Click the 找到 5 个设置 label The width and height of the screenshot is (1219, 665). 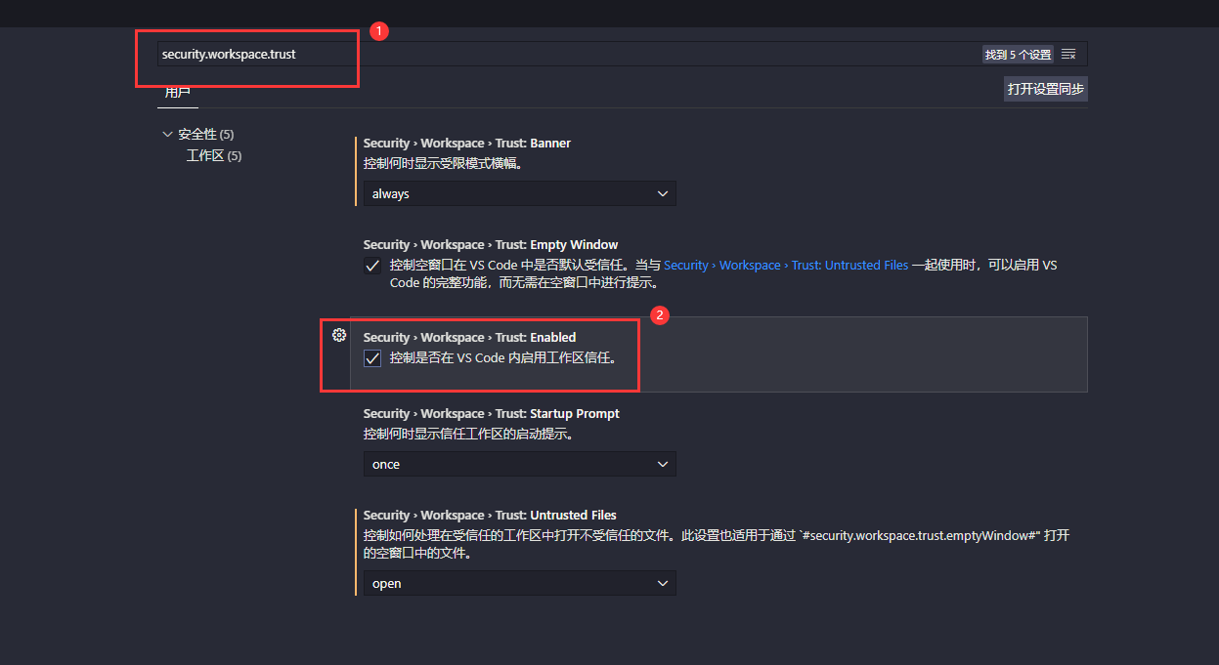click(x=1019, y=54)
